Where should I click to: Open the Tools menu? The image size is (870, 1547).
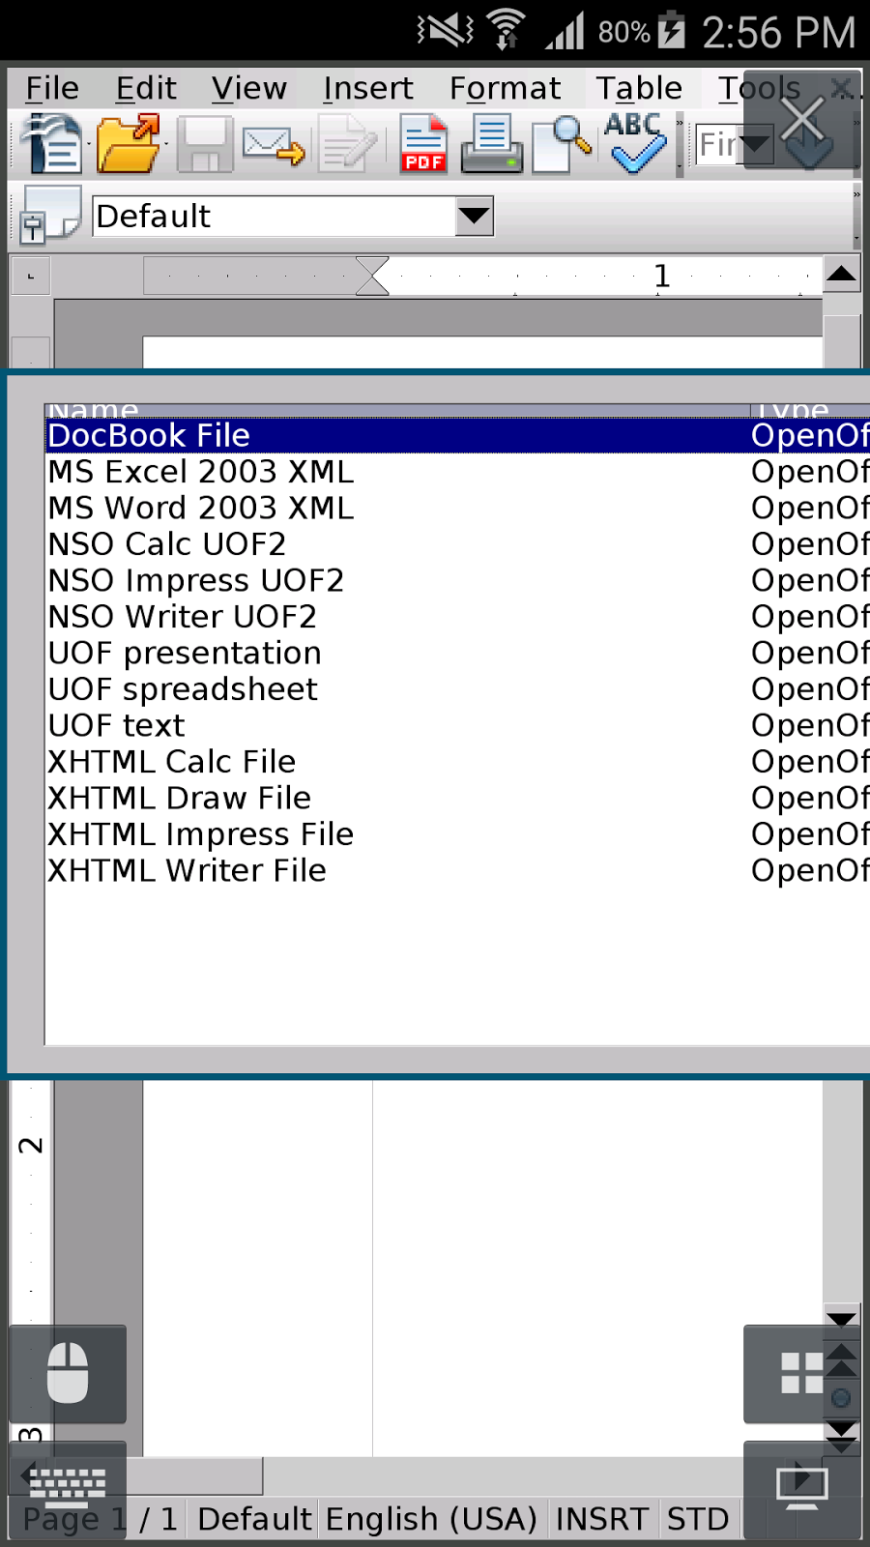(x=759, y=88)
